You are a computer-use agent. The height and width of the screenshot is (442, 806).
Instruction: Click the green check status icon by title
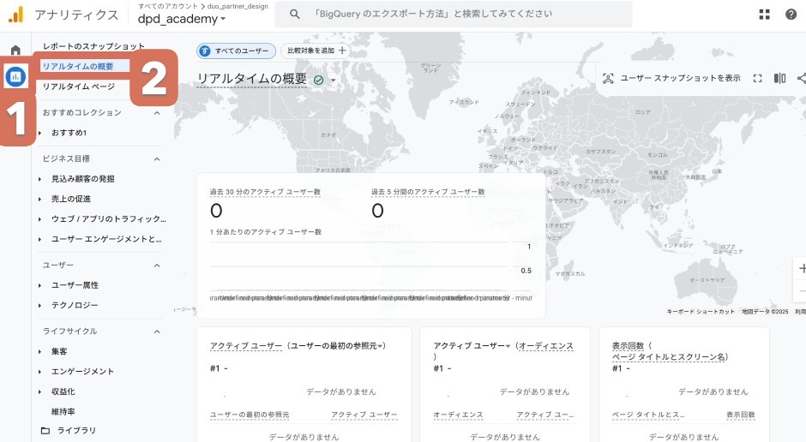click(319, 80)
